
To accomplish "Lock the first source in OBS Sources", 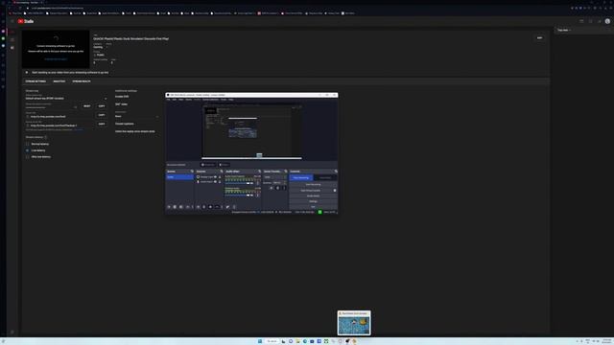I will 220,176.
